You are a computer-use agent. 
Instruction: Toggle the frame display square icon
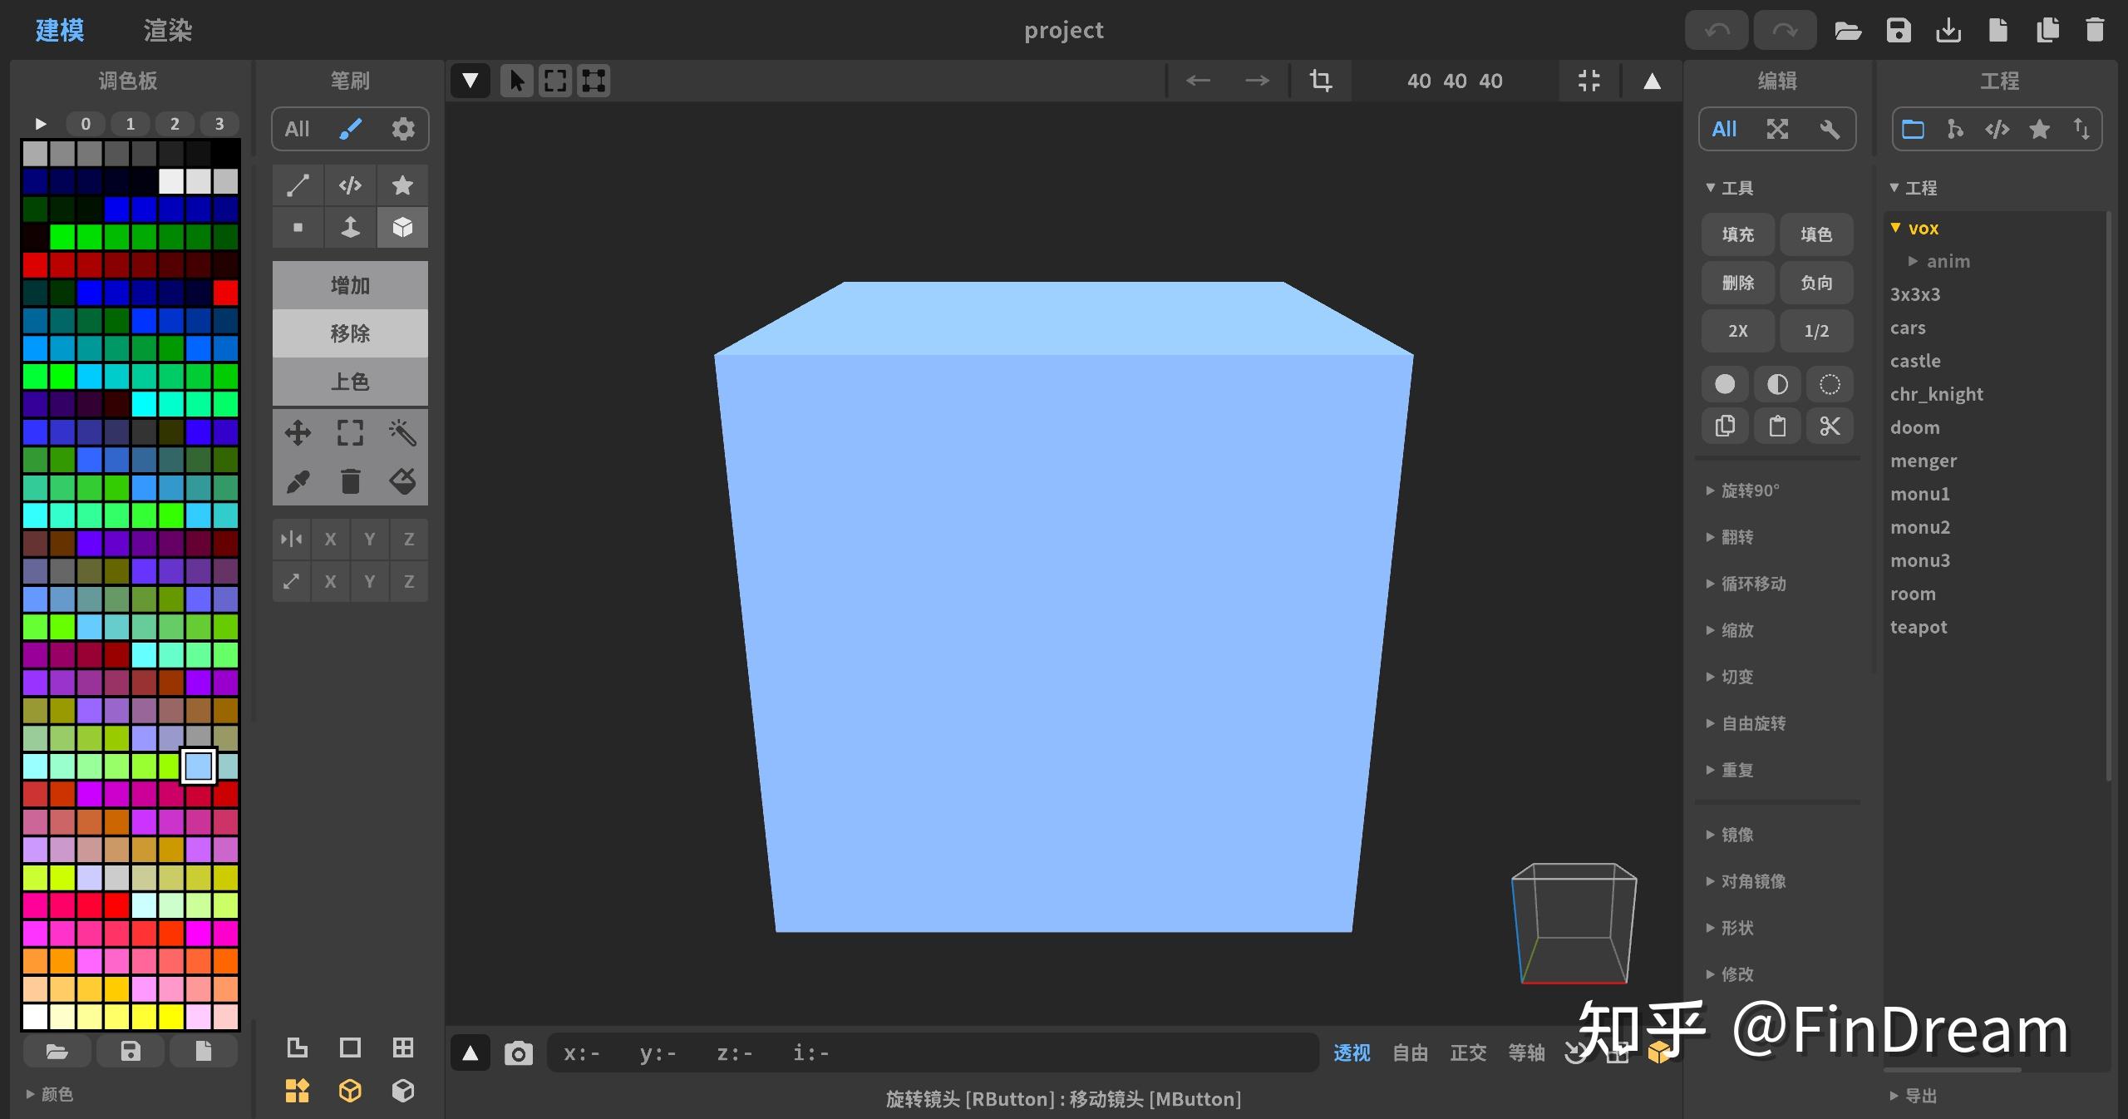pos(350,1048)
